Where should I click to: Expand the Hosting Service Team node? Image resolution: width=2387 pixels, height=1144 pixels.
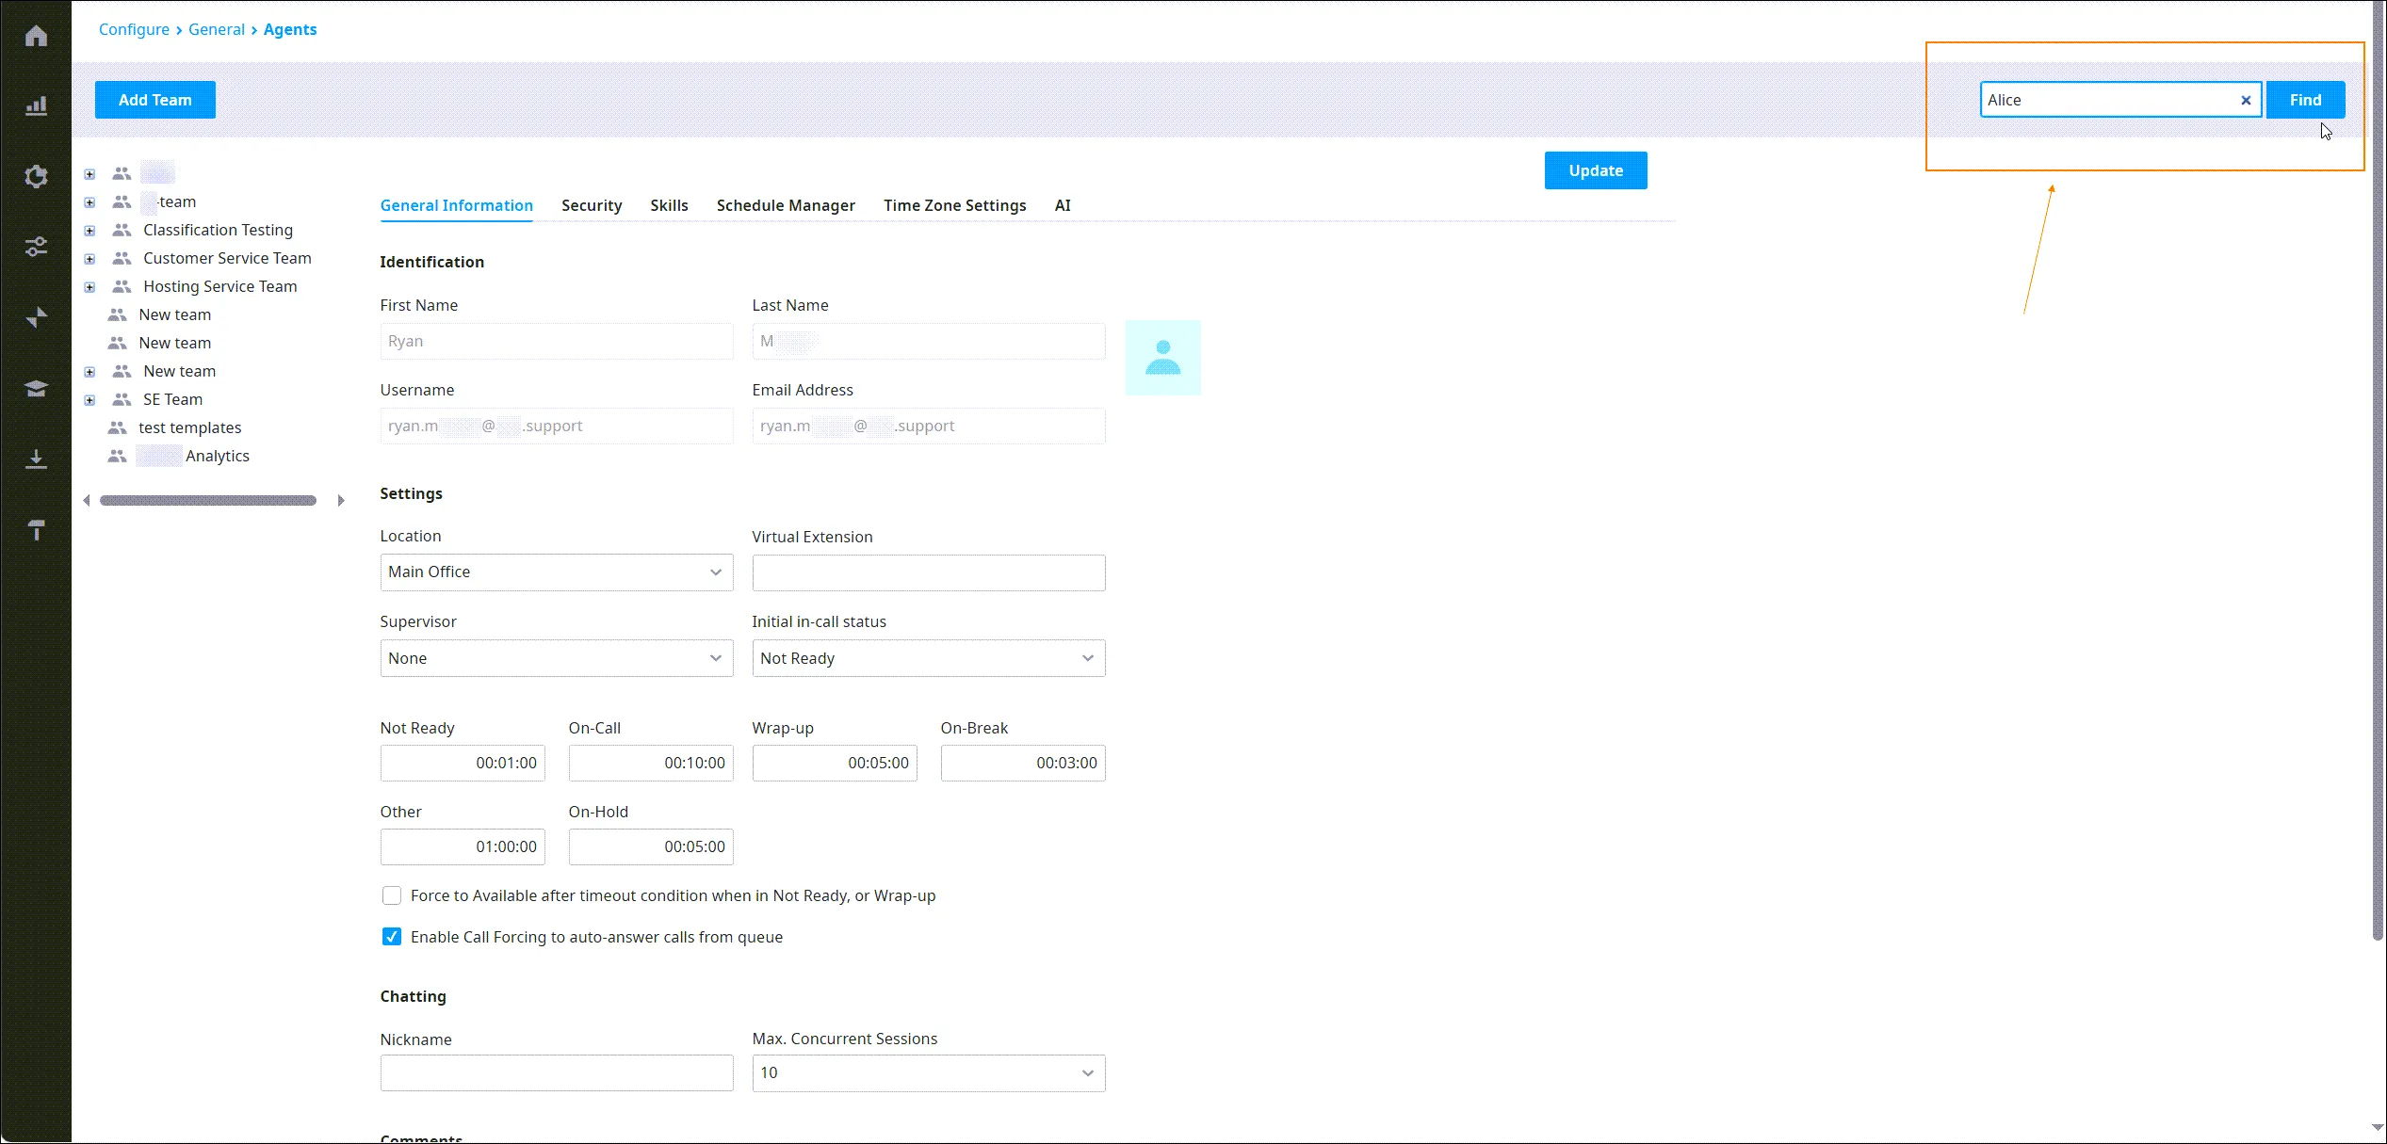click(89, 287)
